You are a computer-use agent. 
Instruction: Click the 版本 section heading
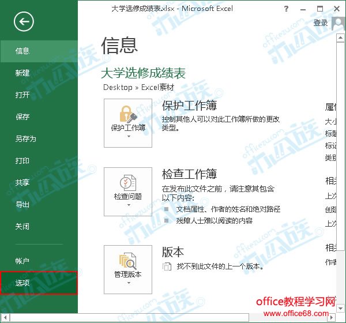pyautogui.click(x=173, y=252)
